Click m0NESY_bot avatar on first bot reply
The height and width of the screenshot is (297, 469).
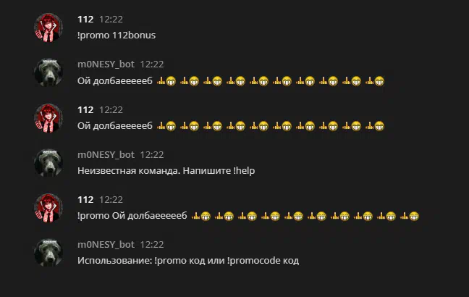tap(48, 72)
